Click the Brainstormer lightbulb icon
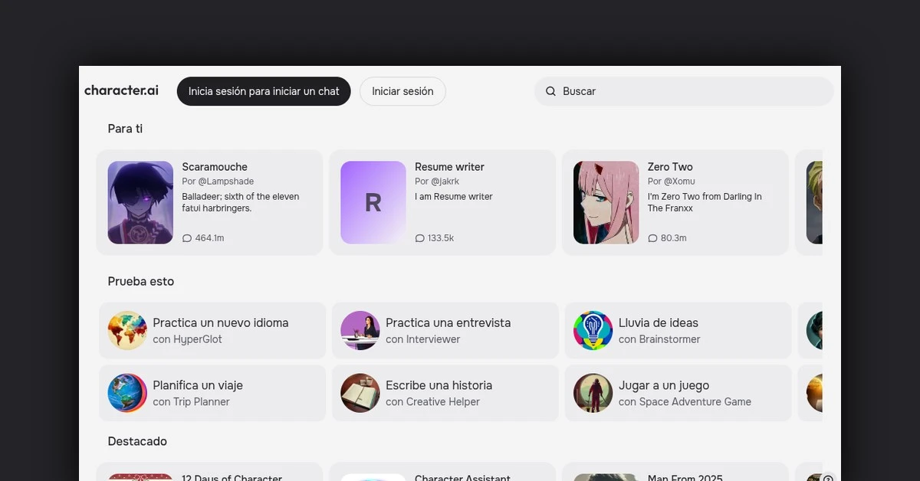Image resolution: width=920 pixels, height=481 pixels. click(593, 330)
